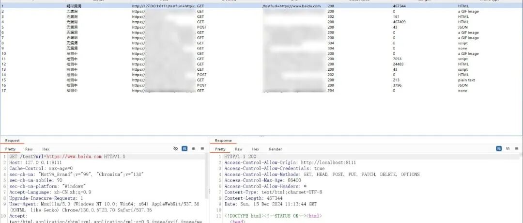Click the Access-Control-Allow-Origin response header

(290, 162)
